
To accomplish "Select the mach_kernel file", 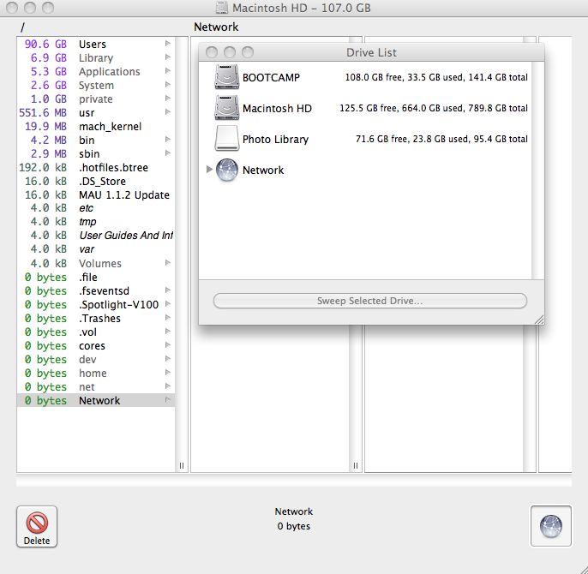I will point(96,126).
